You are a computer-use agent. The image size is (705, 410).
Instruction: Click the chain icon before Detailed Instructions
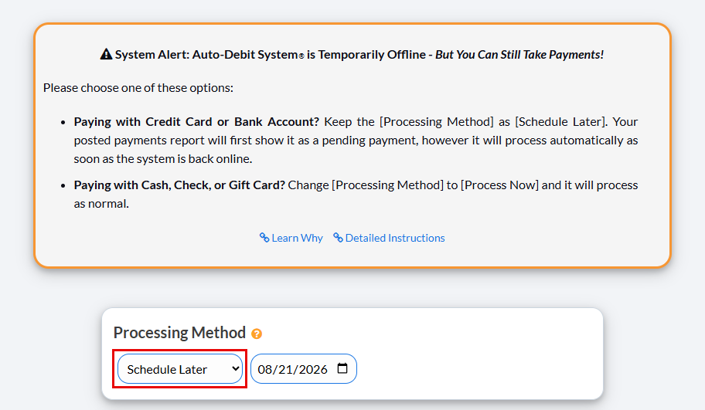coord(338,238)
